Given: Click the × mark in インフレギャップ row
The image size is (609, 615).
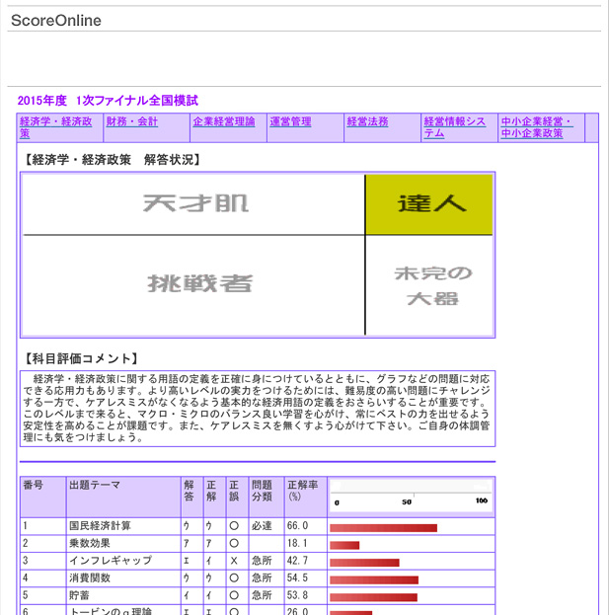Looking at the screenshot, I should pos(234,561).
